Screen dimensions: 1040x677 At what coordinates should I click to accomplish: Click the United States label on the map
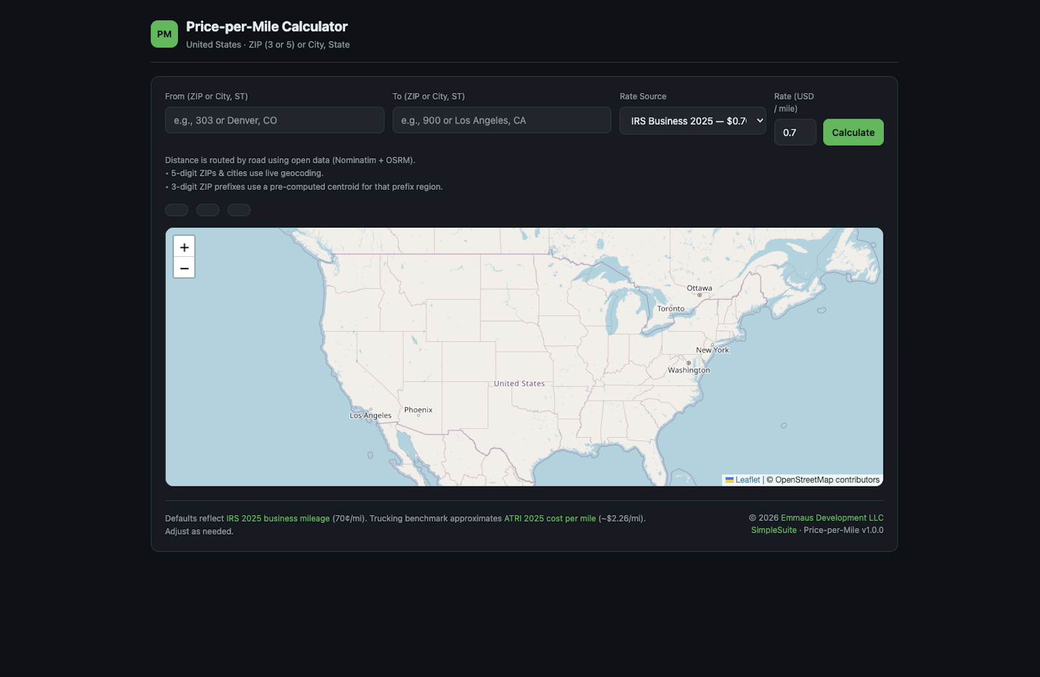pyautogui.click(x=519, y=383)
